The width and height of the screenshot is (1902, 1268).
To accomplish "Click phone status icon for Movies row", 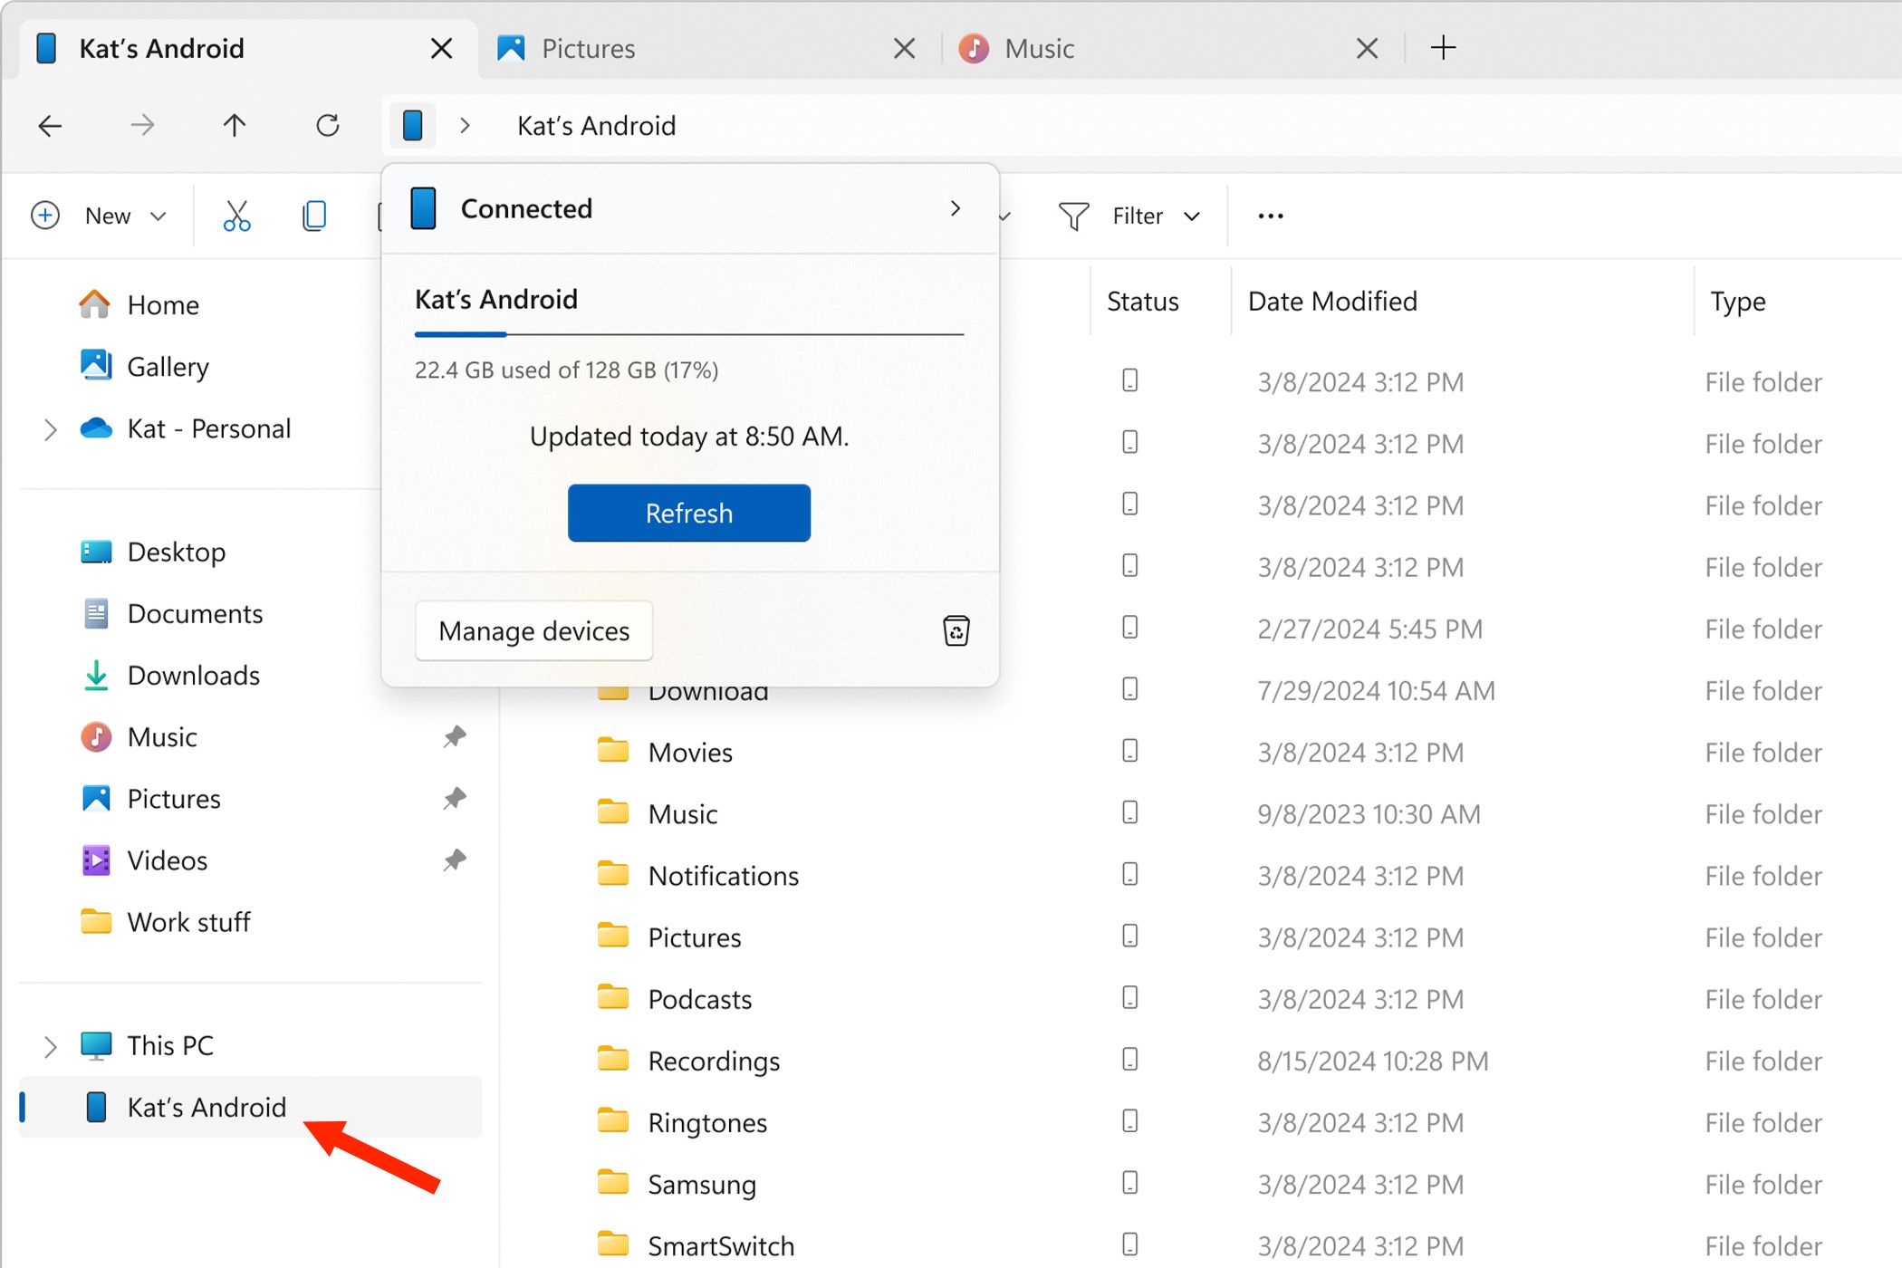I will (1129, 750).
